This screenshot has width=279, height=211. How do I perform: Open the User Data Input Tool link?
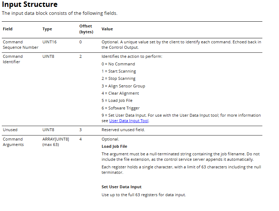[x=129, y=121]
